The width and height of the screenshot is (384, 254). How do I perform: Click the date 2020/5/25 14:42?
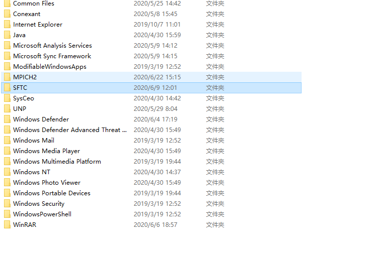point(157,4)
